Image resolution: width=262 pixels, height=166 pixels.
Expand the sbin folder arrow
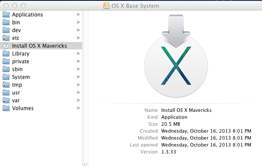(x=79, y=69)
